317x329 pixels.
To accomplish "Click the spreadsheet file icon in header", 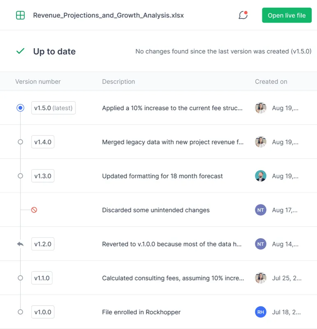I will click(x=20, y=16).
